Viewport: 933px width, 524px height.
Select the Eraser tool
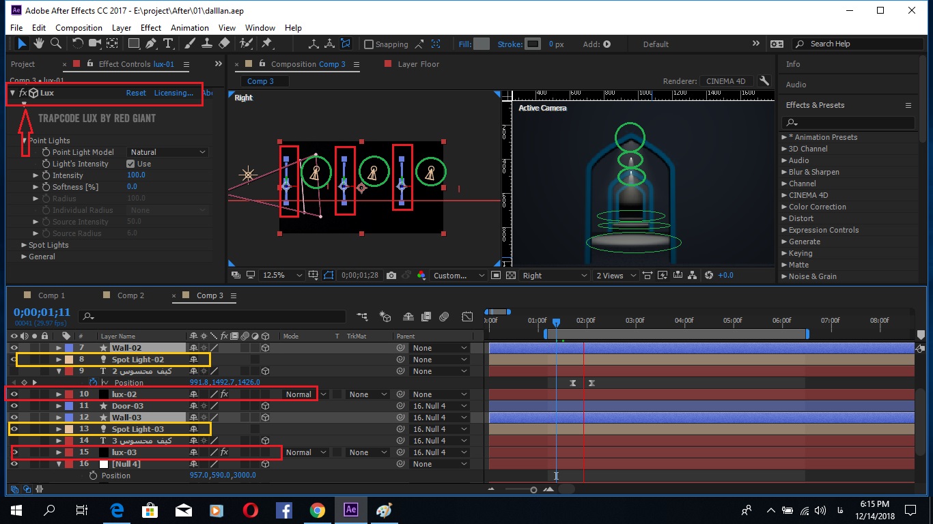point(224,44)
